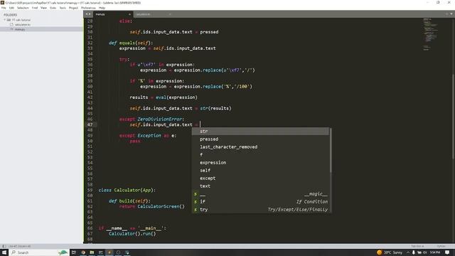Click the snippet icon beside 'try'
Image resolution: width=455 pixels, height=256 pixels.
click(x=196, y=210)
